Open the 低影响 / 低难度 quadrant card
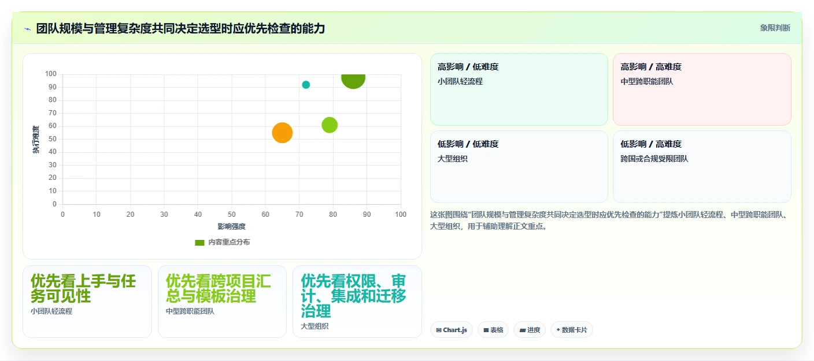Screen dimensions: 814x361 point(519,167)
